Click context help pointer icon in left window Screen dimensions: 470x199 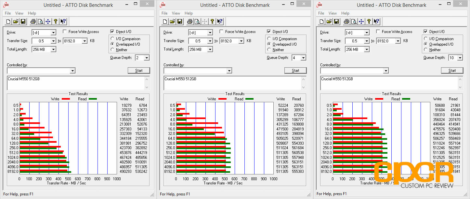tap(63, 22)
